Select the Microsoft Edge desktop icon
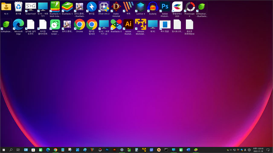Image resolution: width=273 pixels, height=153 pixels. pyautogui.click(x=18, y=27)
